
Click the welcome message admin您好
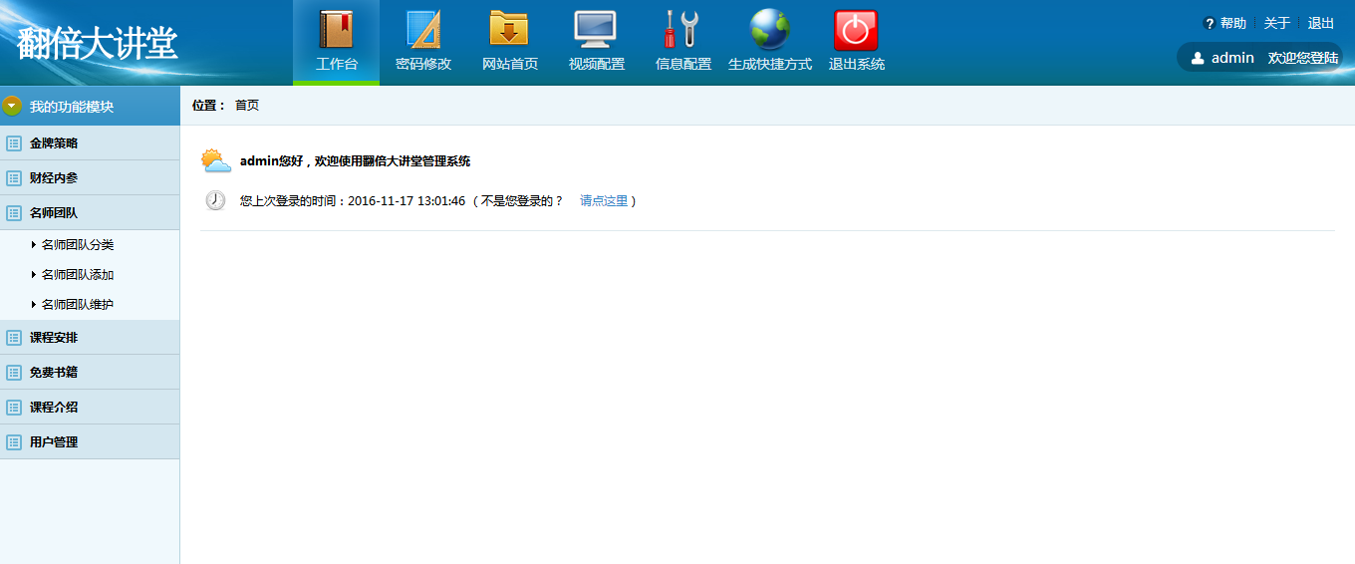355,161
